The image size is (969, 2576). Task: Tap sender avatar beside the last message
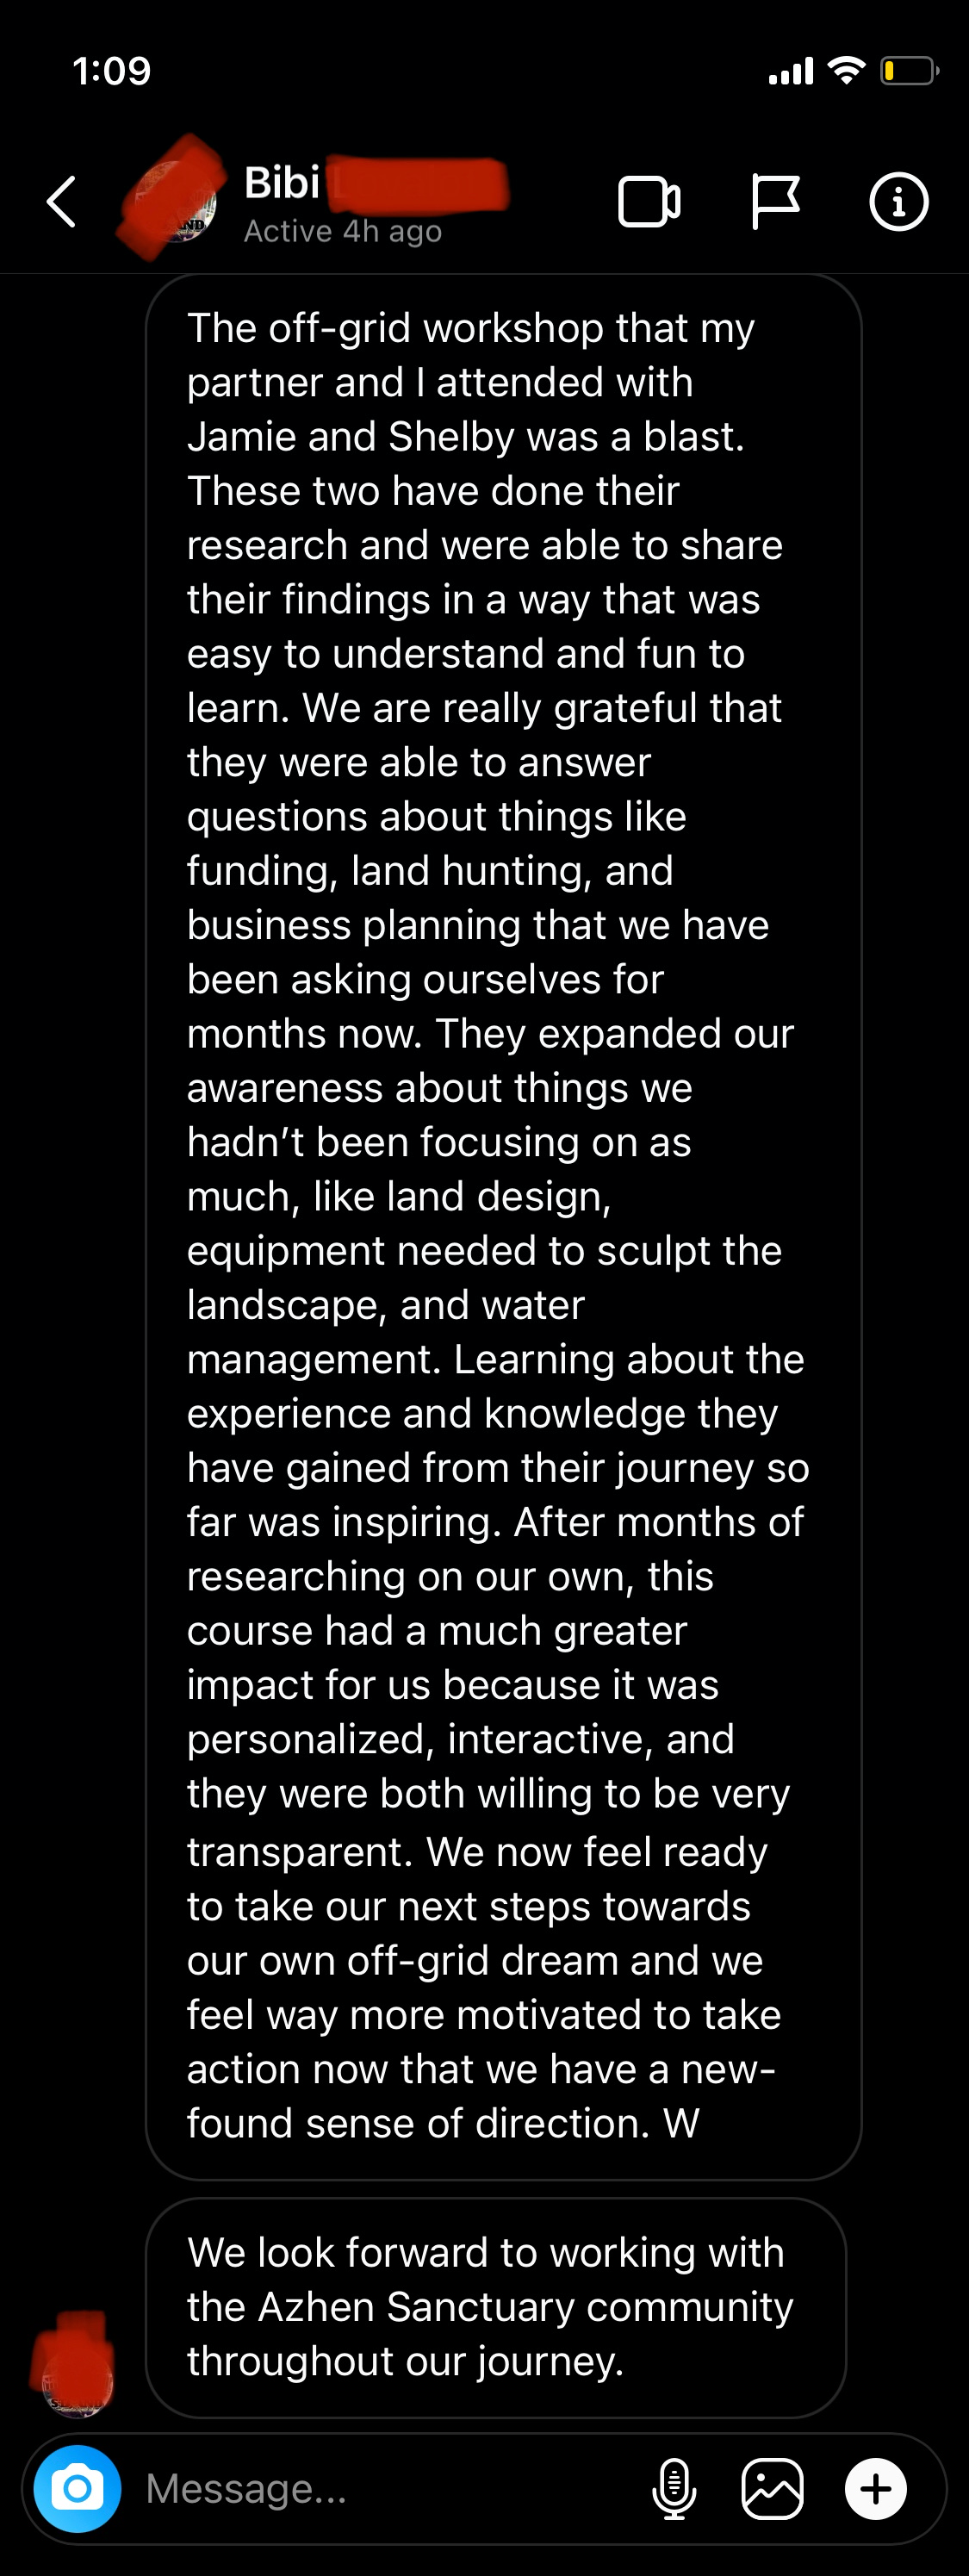75,2364
